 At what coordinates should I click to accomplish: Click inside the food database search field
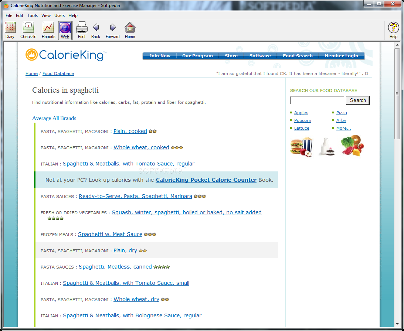(317, 100)
